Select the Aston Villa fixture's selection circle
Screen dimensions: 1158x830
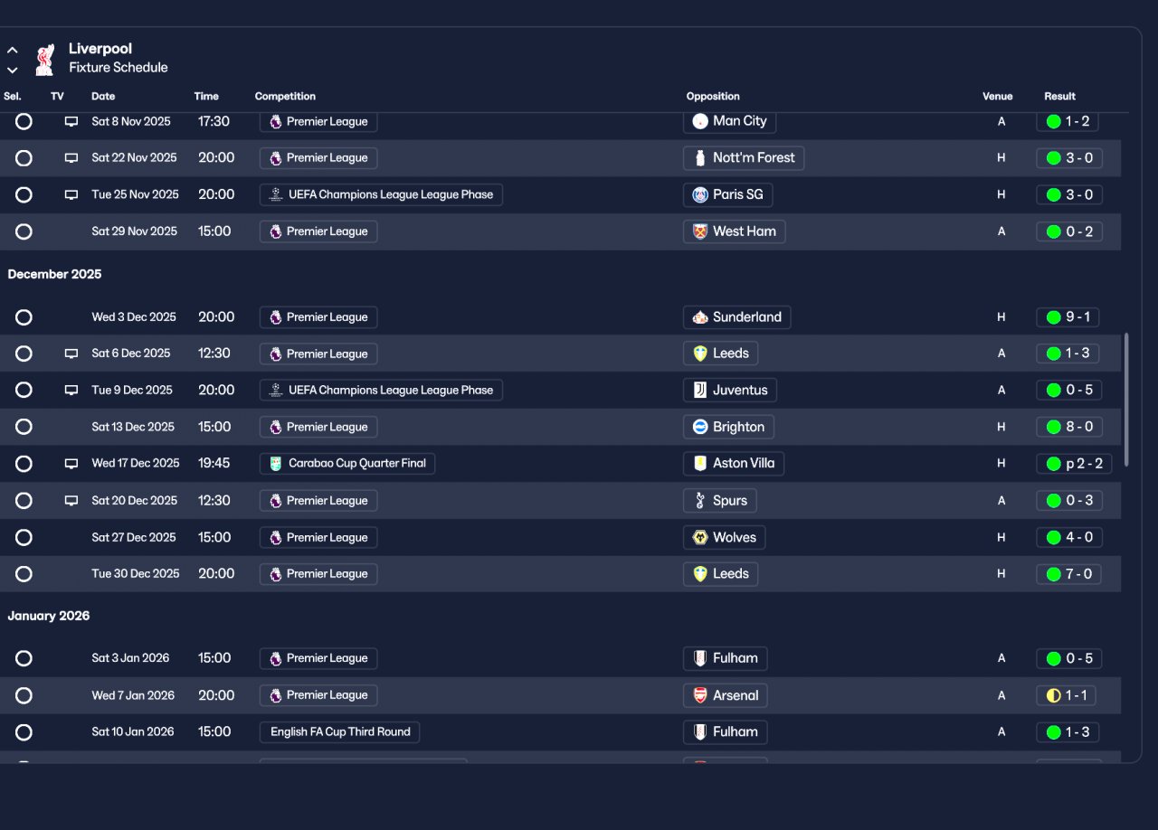(24, 464)
